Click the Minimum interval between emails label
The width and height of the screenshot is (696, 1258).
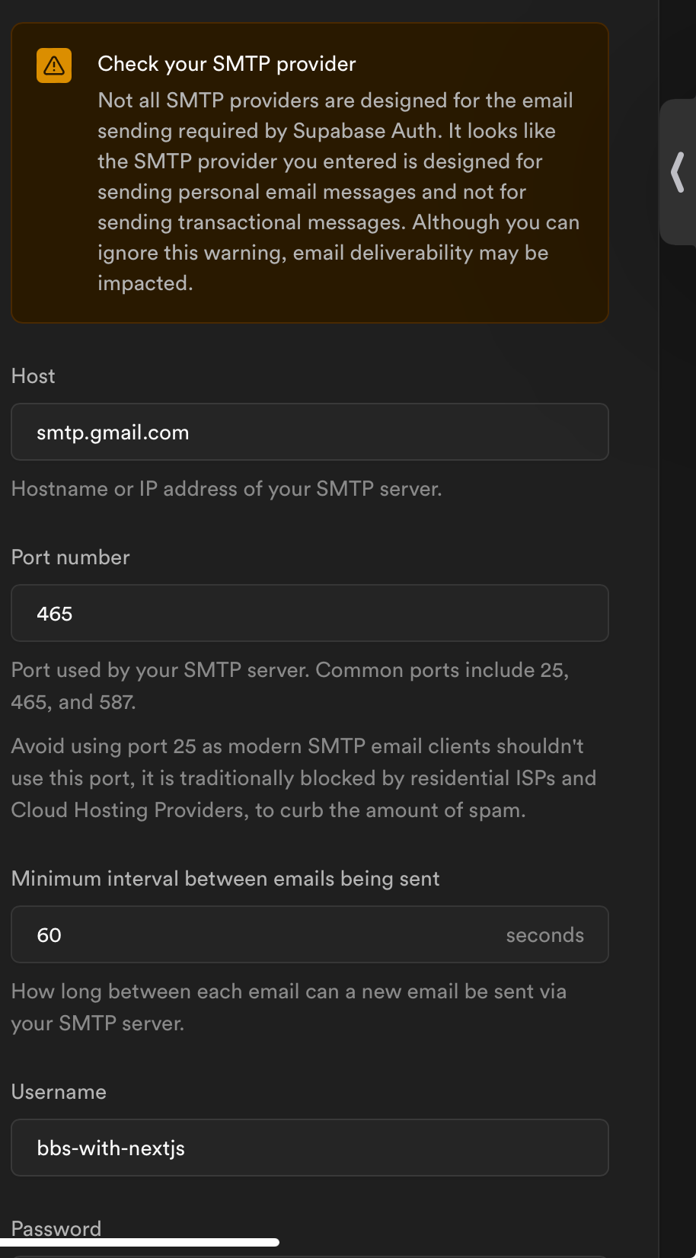[225, 879]
